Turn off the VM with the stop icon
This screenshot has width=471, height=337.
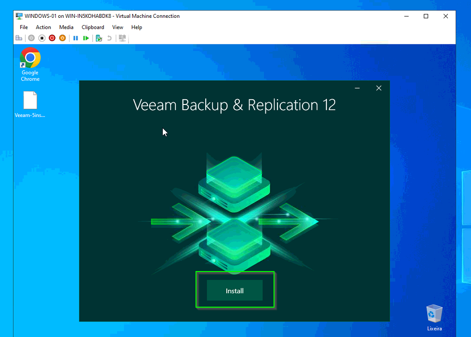pyautogui.click(x=42, y=38)
